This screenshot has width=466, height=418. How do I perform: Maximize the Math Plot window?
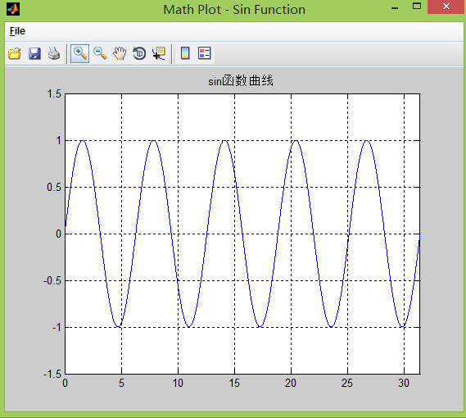click(417, 7)
